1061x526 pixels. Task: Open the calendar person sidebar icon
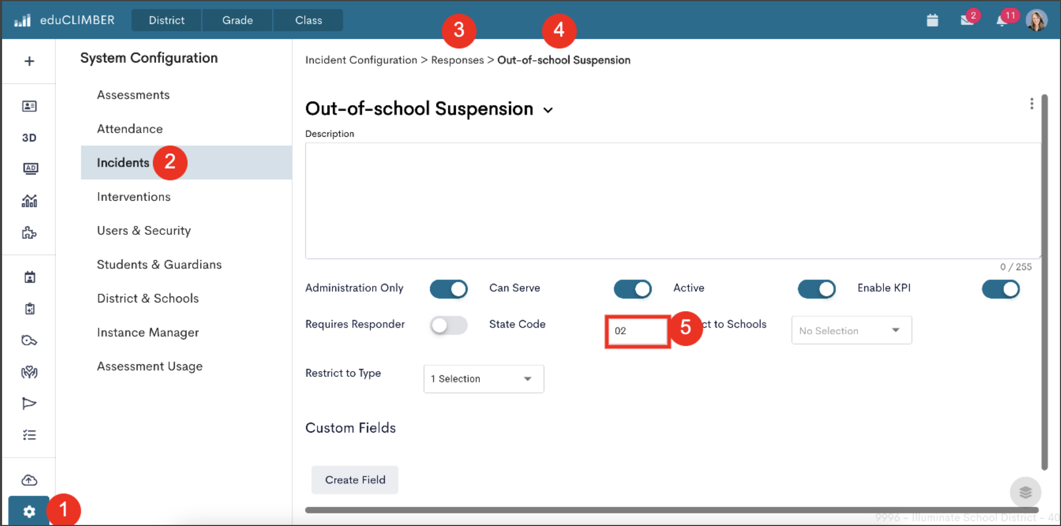click(30, 277)
